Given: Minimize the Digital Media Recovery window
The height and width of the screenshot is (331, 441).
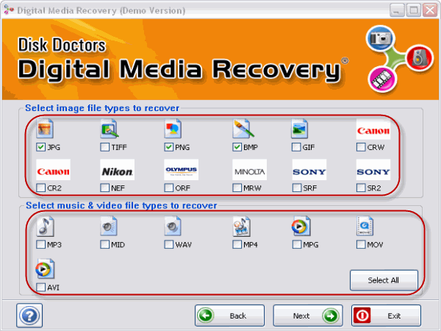Looking at the screenshot, I should click(x=397, y=10).
